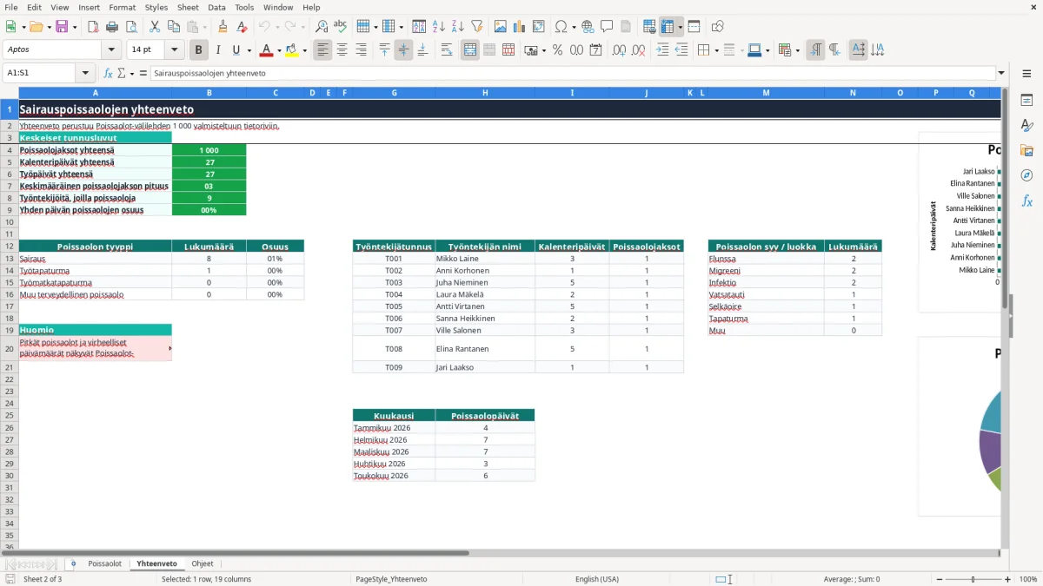Open the sidebar Gallery panel icon

click(1026, 150)
